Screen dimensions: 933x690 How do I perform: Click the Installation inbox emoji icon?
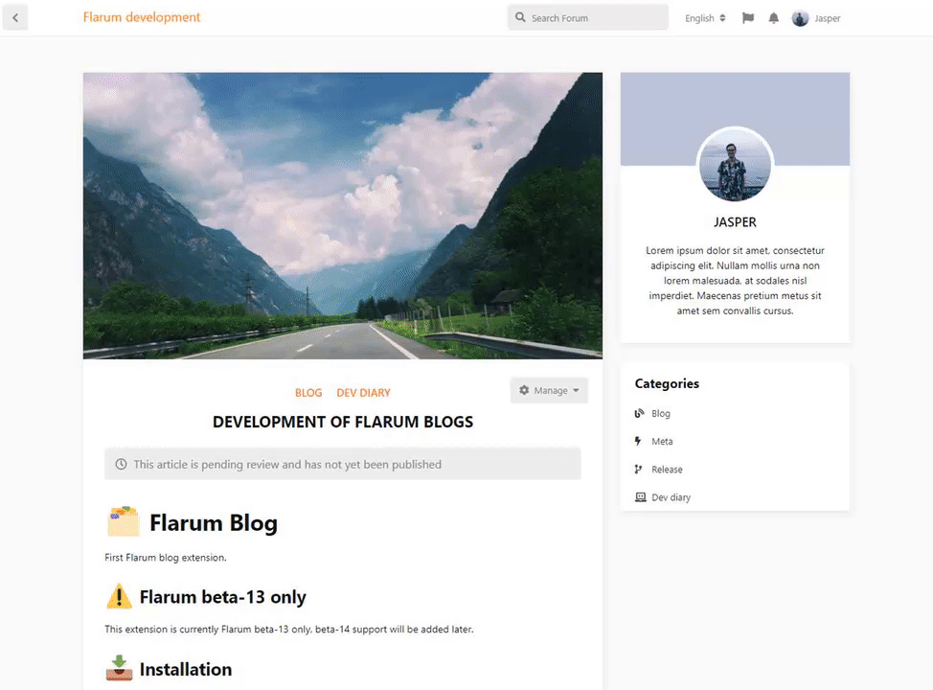click(x=119, y=668)
